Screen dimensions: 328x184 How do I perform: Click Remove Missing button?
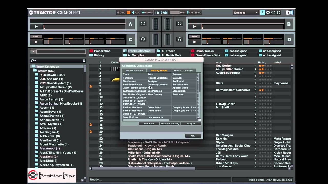tap(170, 123)
